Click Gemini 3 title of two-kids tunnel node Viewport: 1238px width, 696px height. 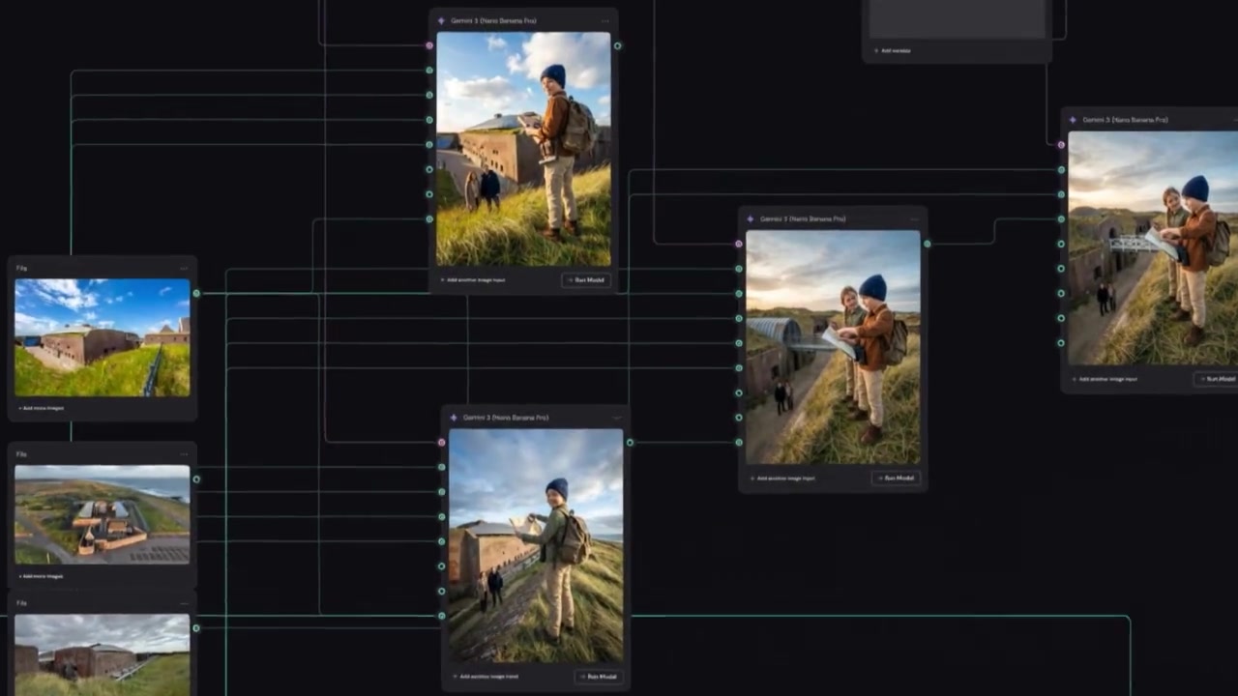[803, 219]
